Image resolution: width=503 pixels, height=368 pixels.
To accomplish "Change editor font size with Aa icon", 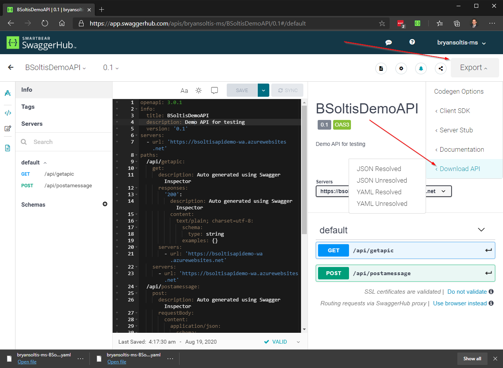I will click(184, 91).
